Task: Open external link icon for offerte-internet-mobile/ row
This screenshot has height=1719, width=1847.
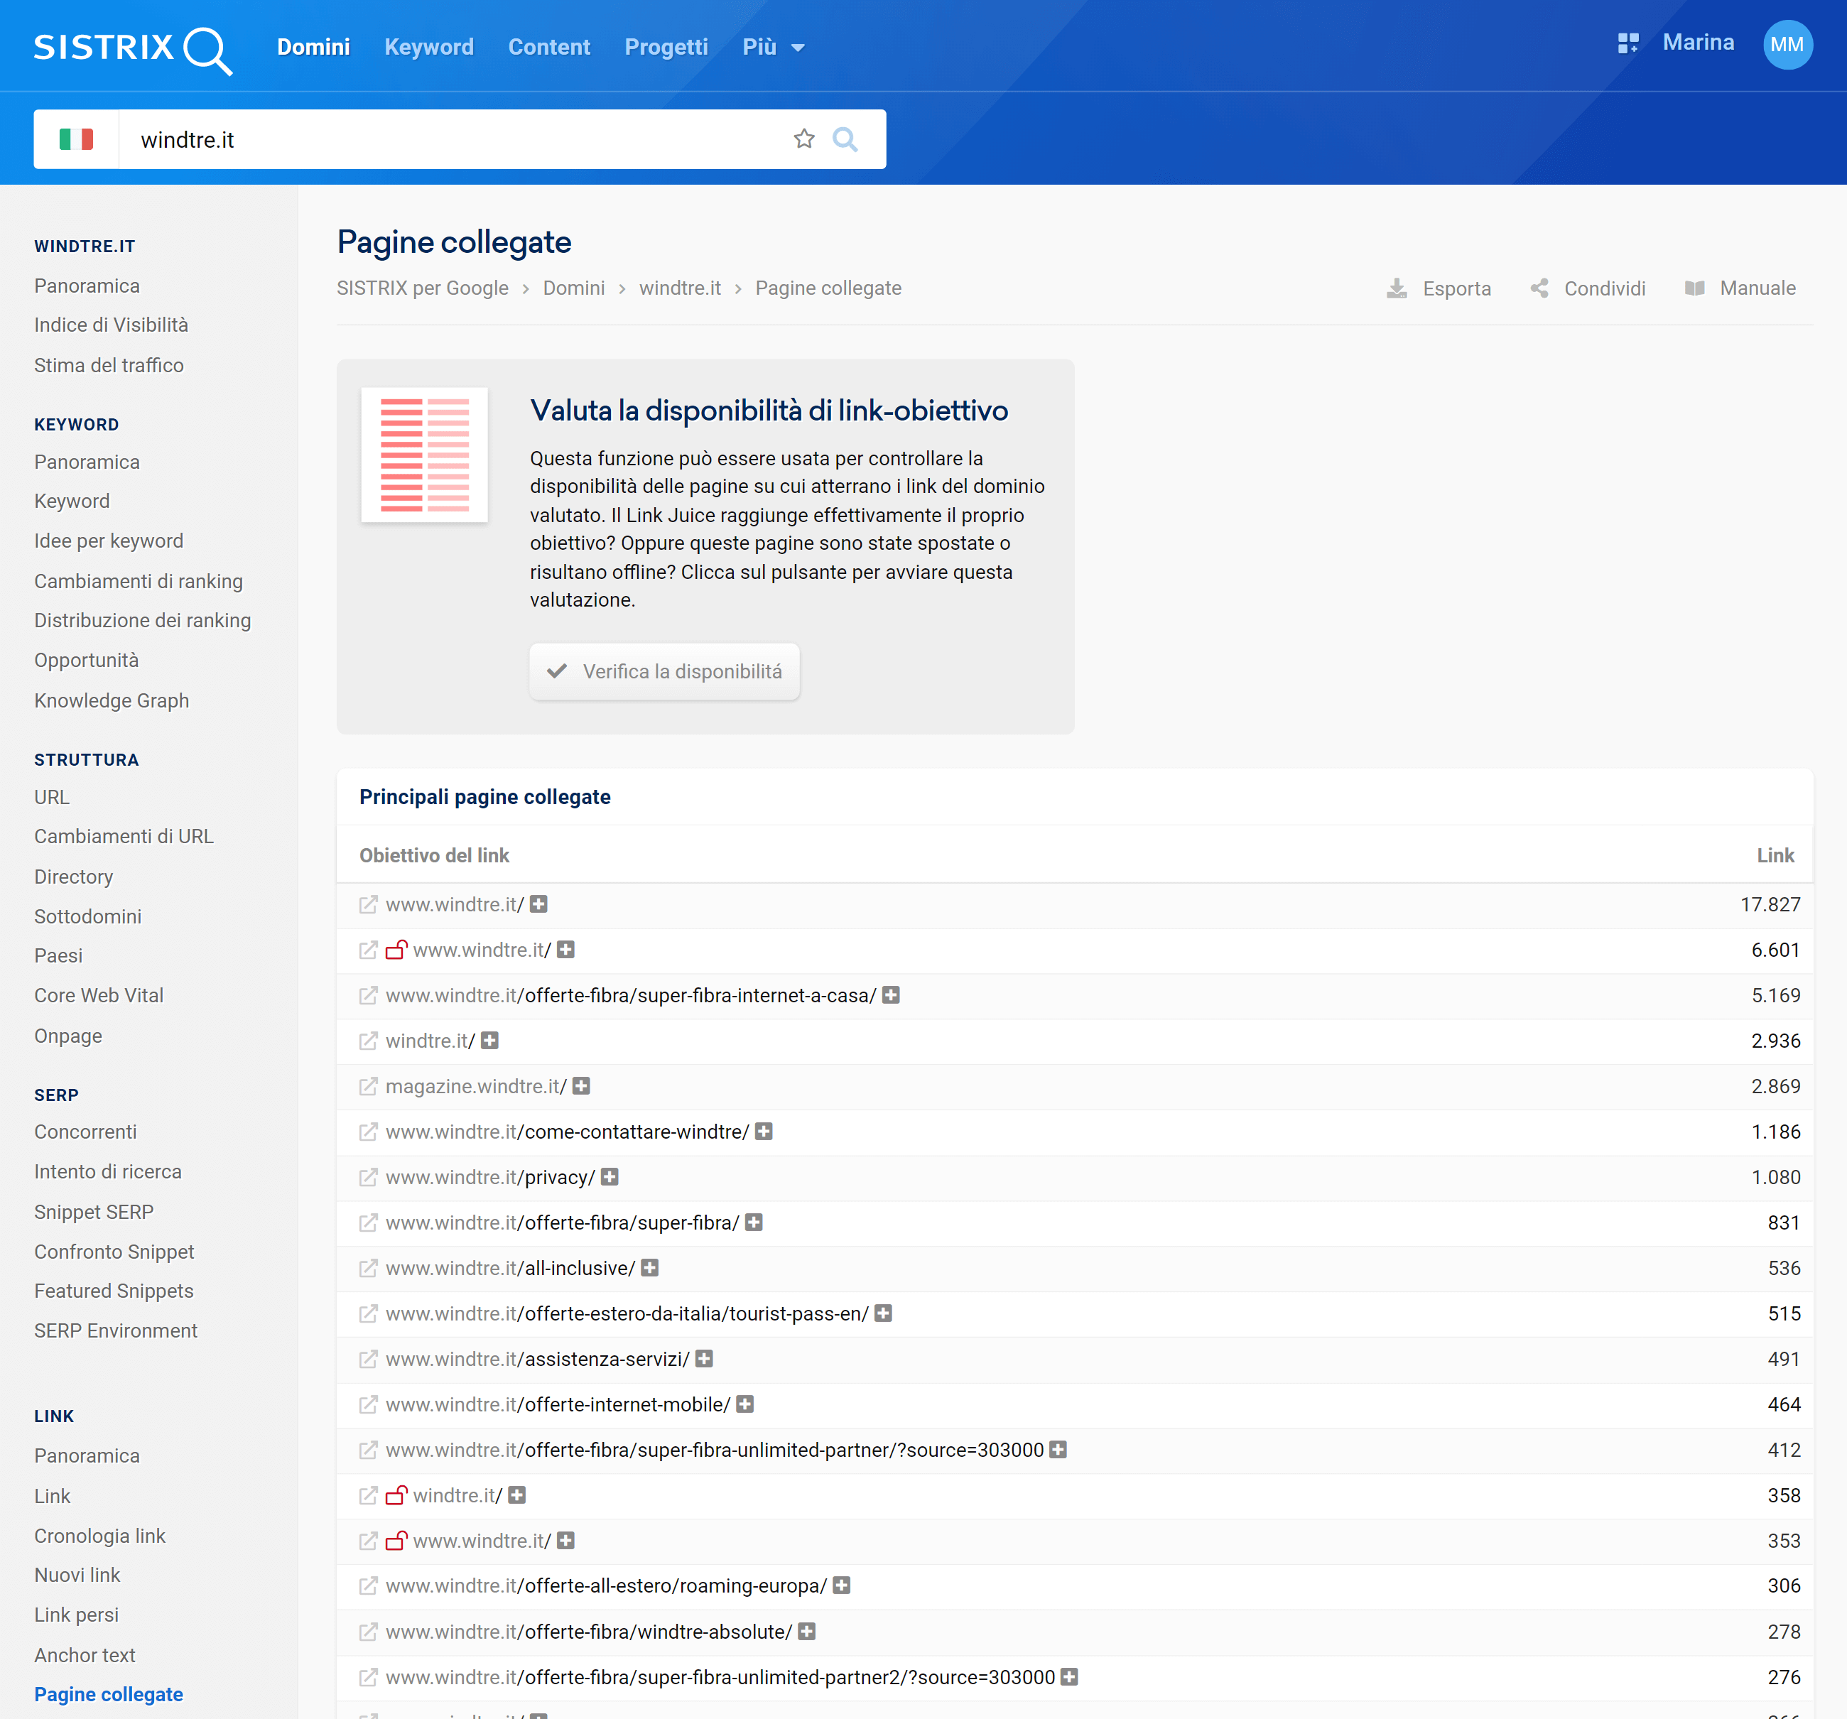Action: (x=369, y=1405)
